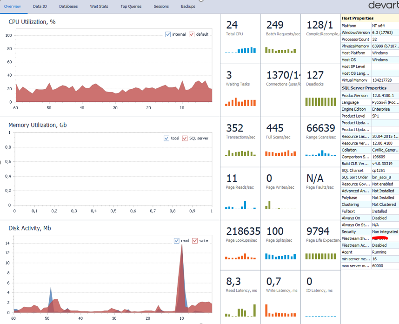This screenshot has width=399, height=324.
Task: Open the Data IO tab
Action: [40, 7]
